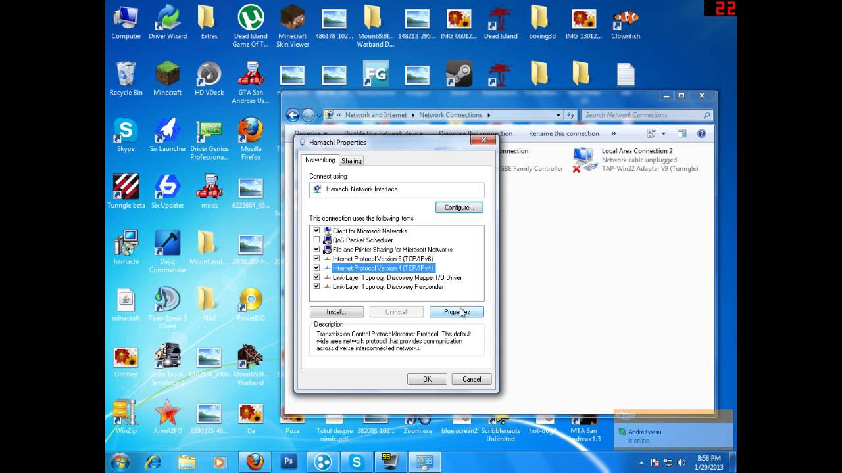Click the clock showing 8:58 PM
The width and height of the screenshot is (842, 473).
click(x=708, y=458)
